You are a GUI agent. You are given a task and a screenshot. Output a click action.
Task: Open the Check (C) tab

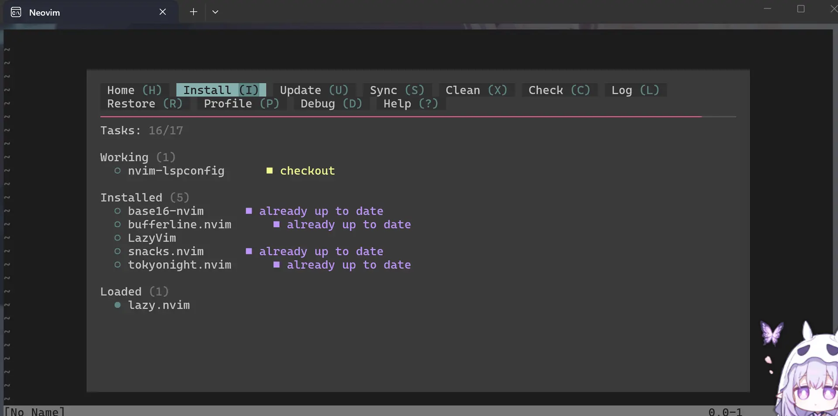pyautogui.click(x=560, y=90)
